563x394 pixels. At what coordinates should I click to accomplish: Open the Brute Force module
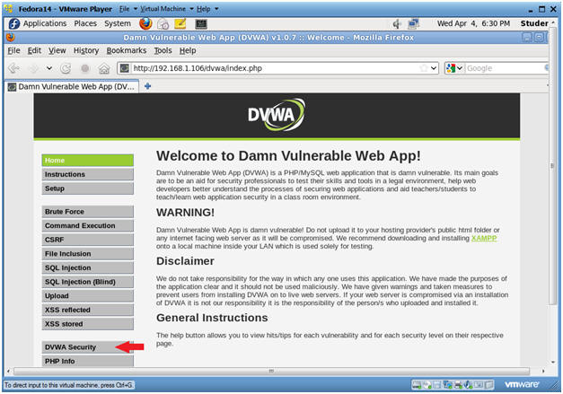click(x=88, y=212)
